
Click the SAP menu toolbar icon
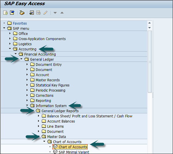click(x=12, y=13)
